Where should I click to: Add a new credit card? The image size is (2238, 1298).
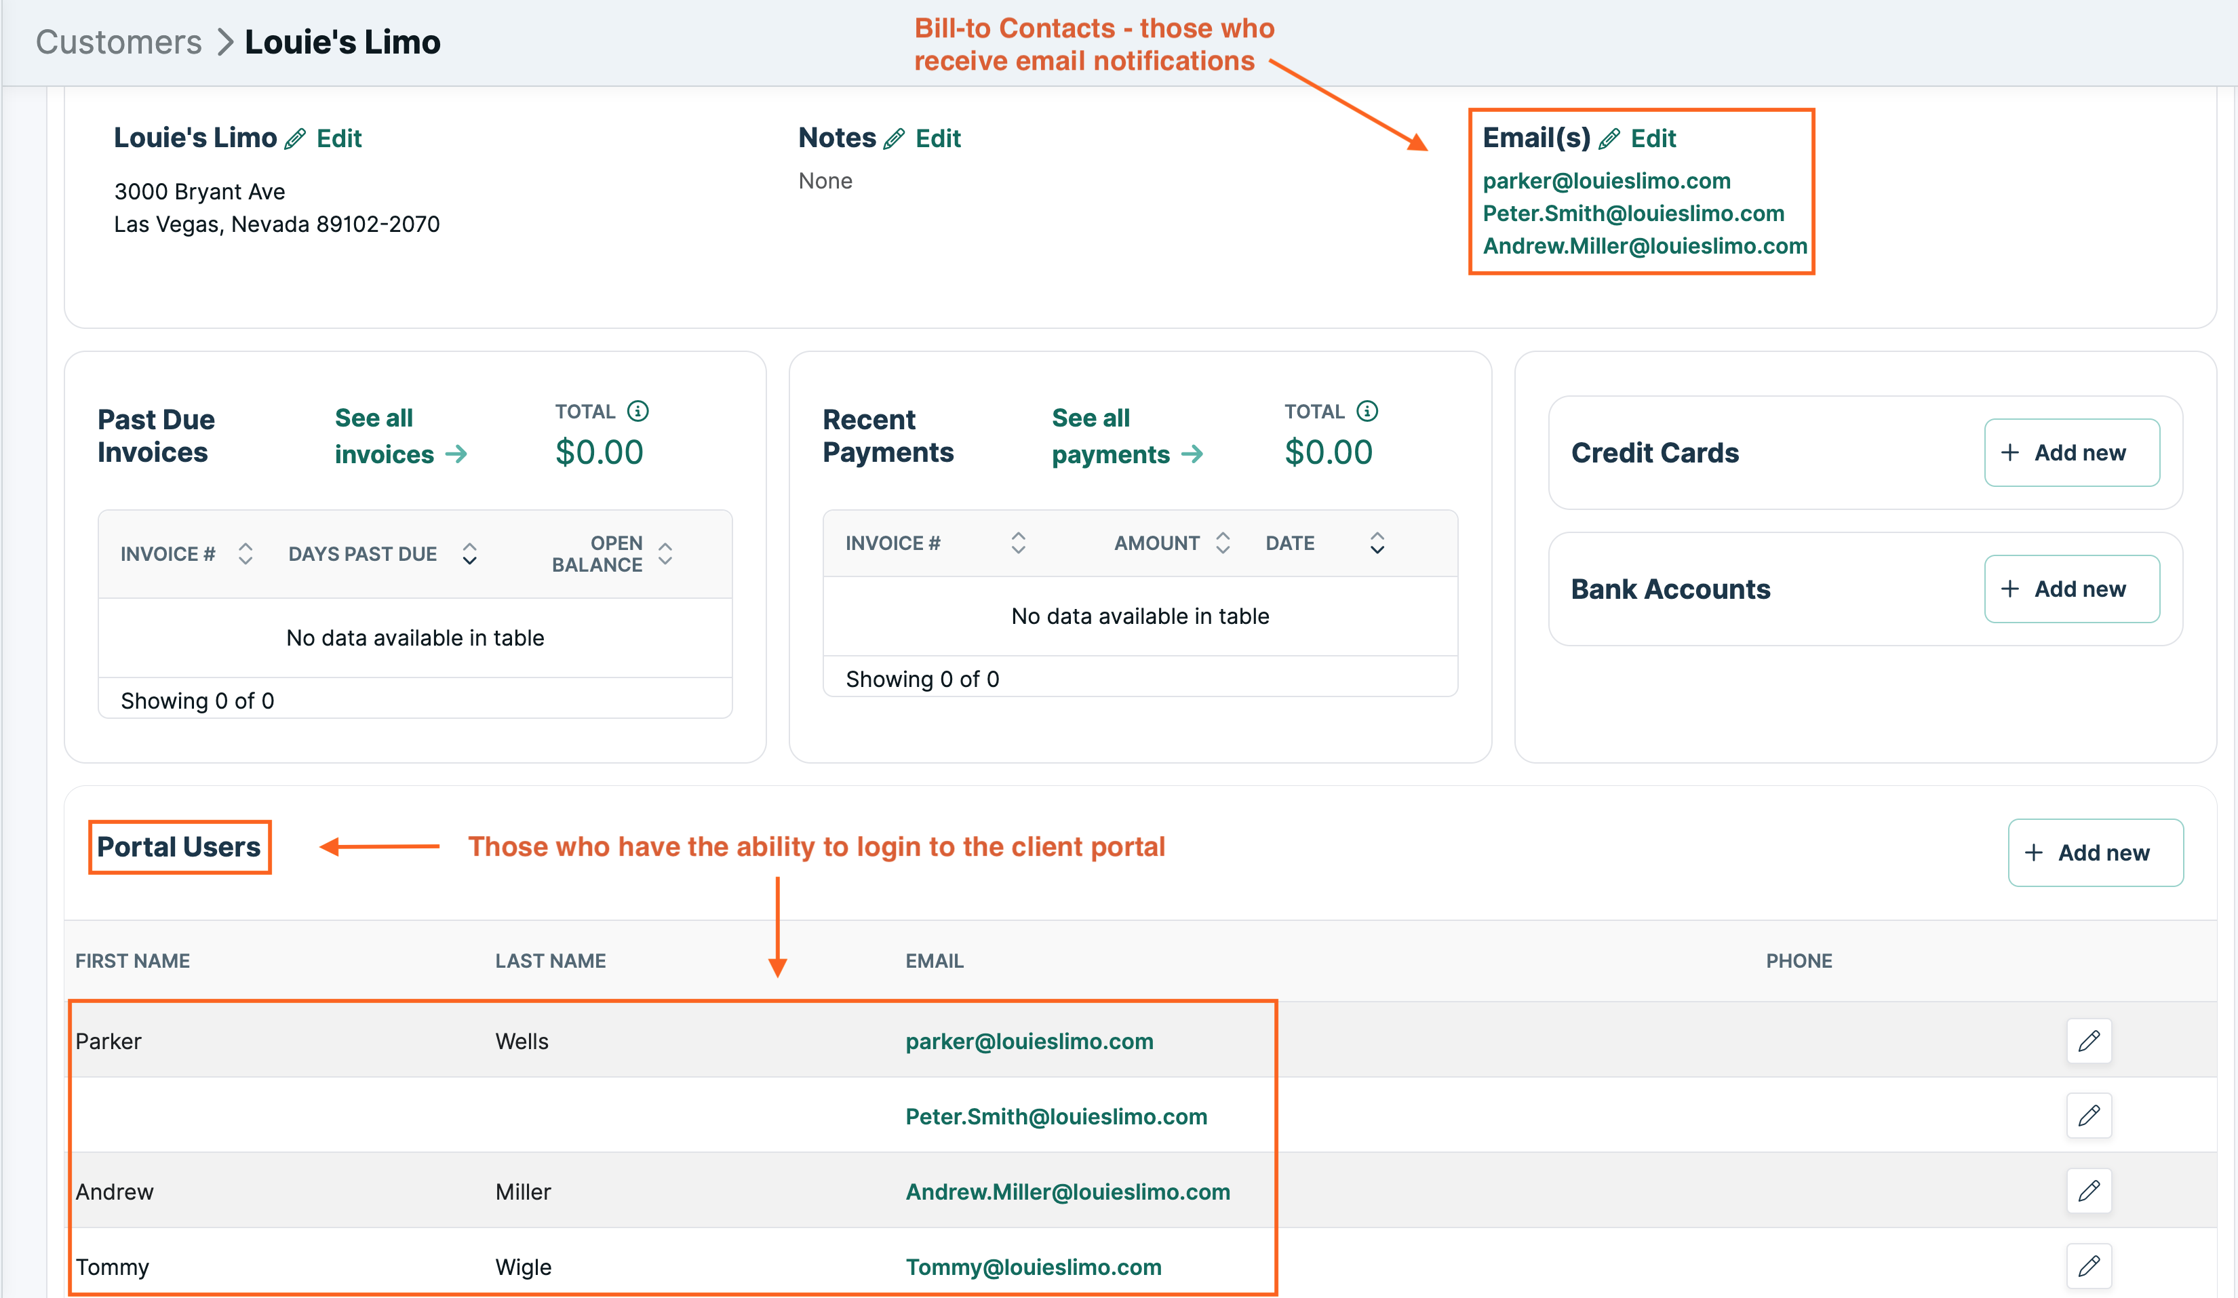click(x=2072, y=452)
